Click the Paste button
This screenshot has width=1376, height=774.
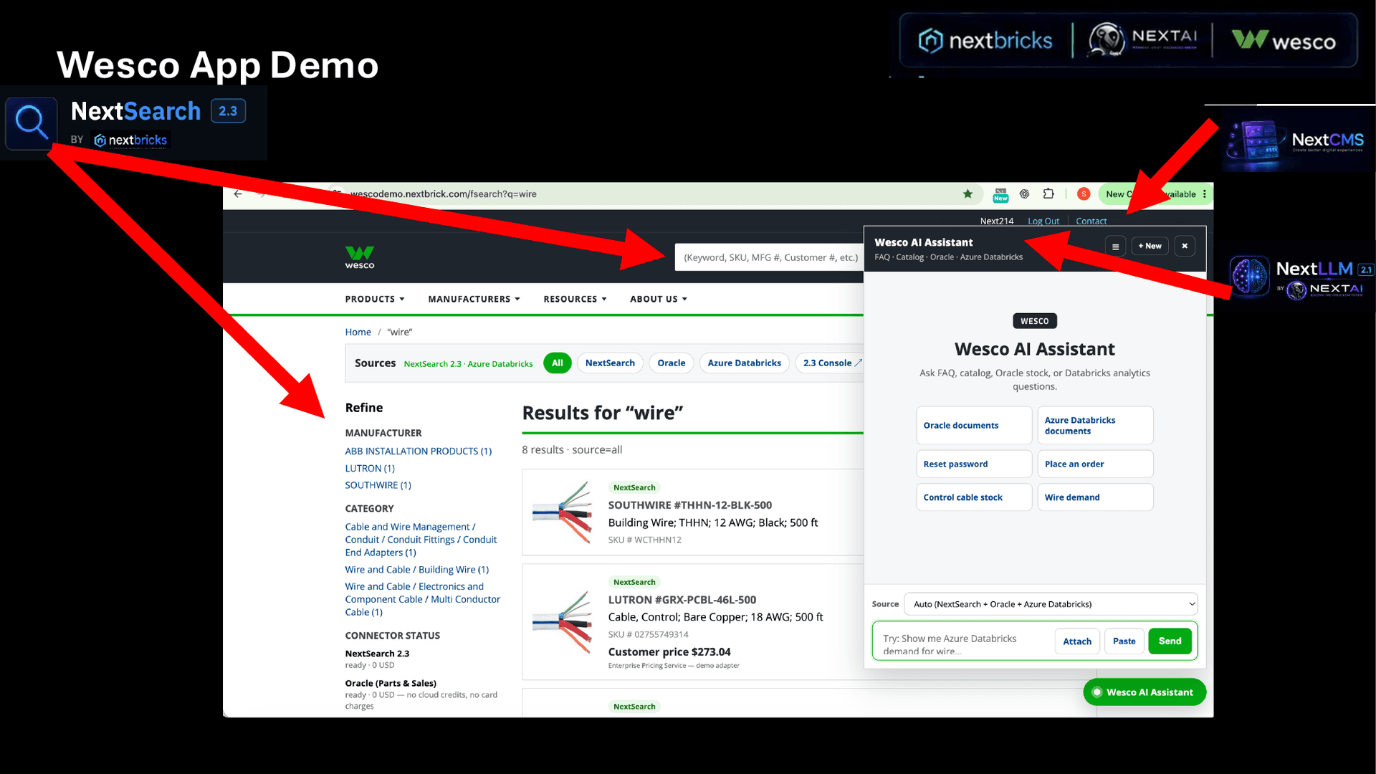(1124, 641)
